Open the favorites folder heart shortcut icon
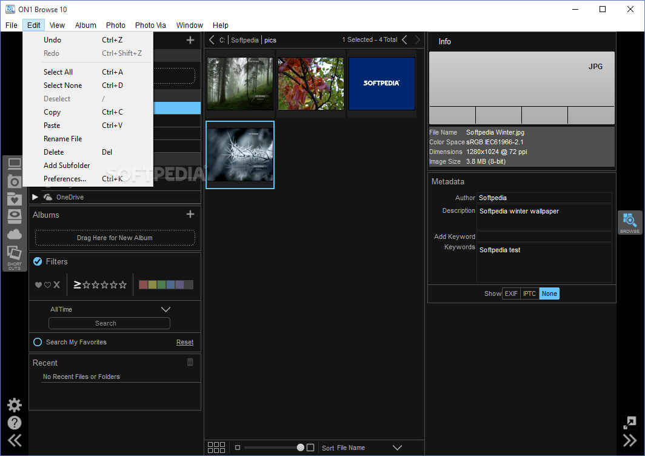The width and height of the screenshot is (645, 456). [15, 199]
